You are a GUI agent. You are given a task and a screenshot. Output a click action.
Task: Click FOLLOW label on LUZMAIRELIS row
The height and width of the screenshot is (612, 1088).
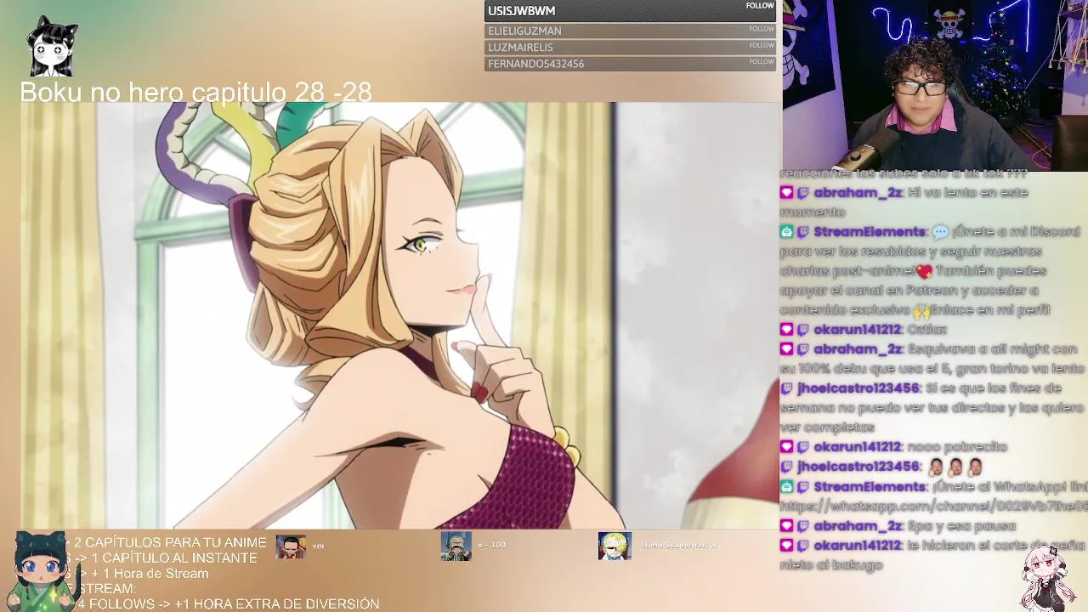[x=762, y=45]
